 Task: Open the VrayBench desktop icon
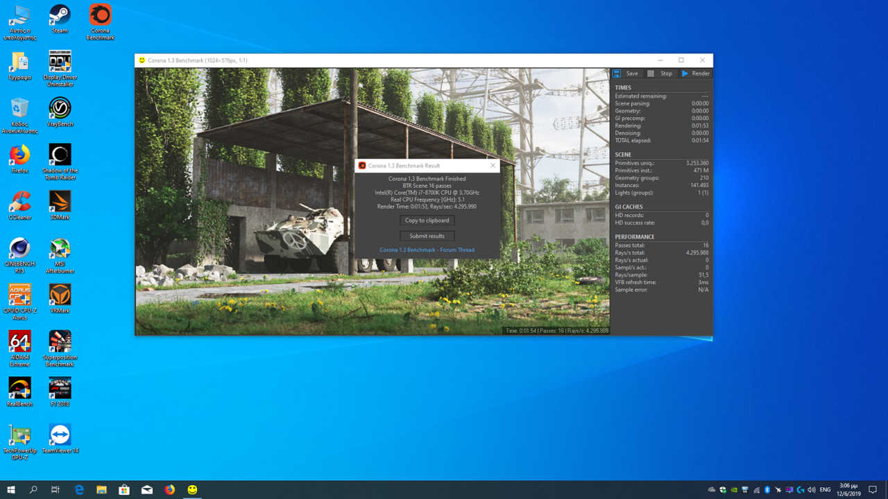60,112
